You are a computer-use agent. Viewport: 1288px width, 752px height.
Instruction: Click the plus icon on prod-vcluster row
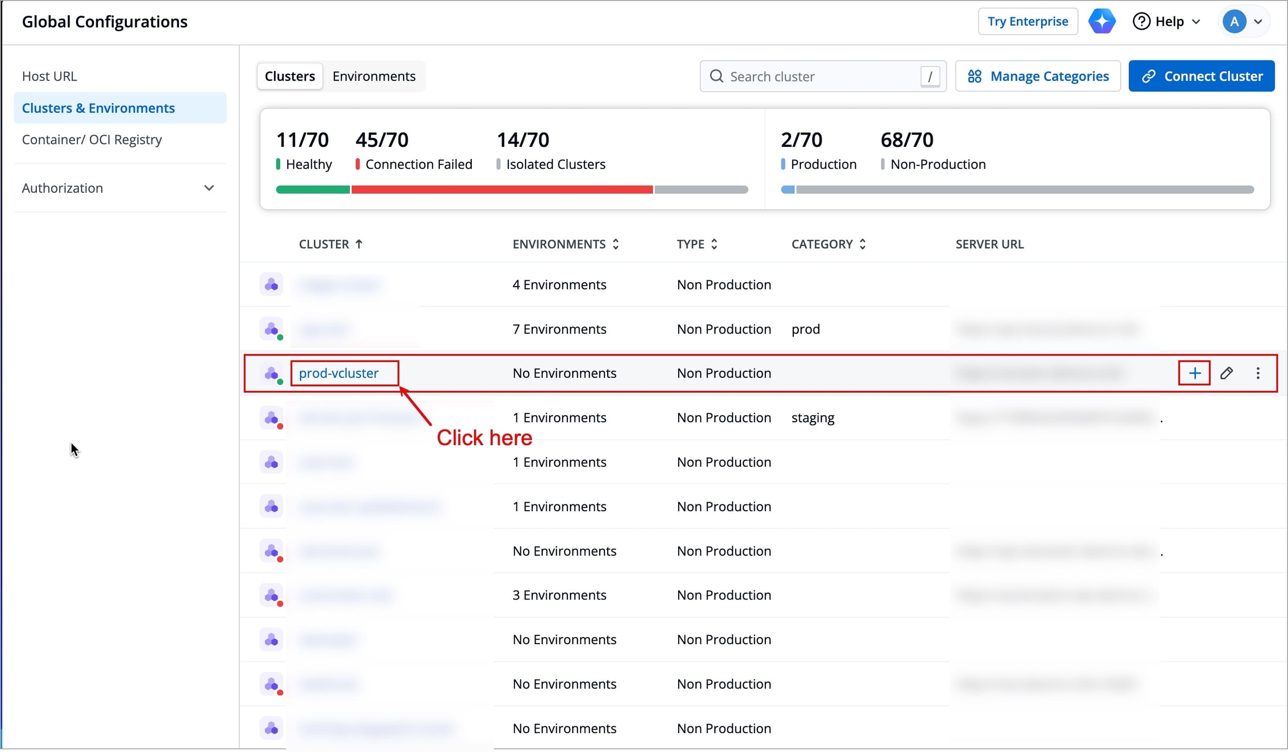(1194, 373)
